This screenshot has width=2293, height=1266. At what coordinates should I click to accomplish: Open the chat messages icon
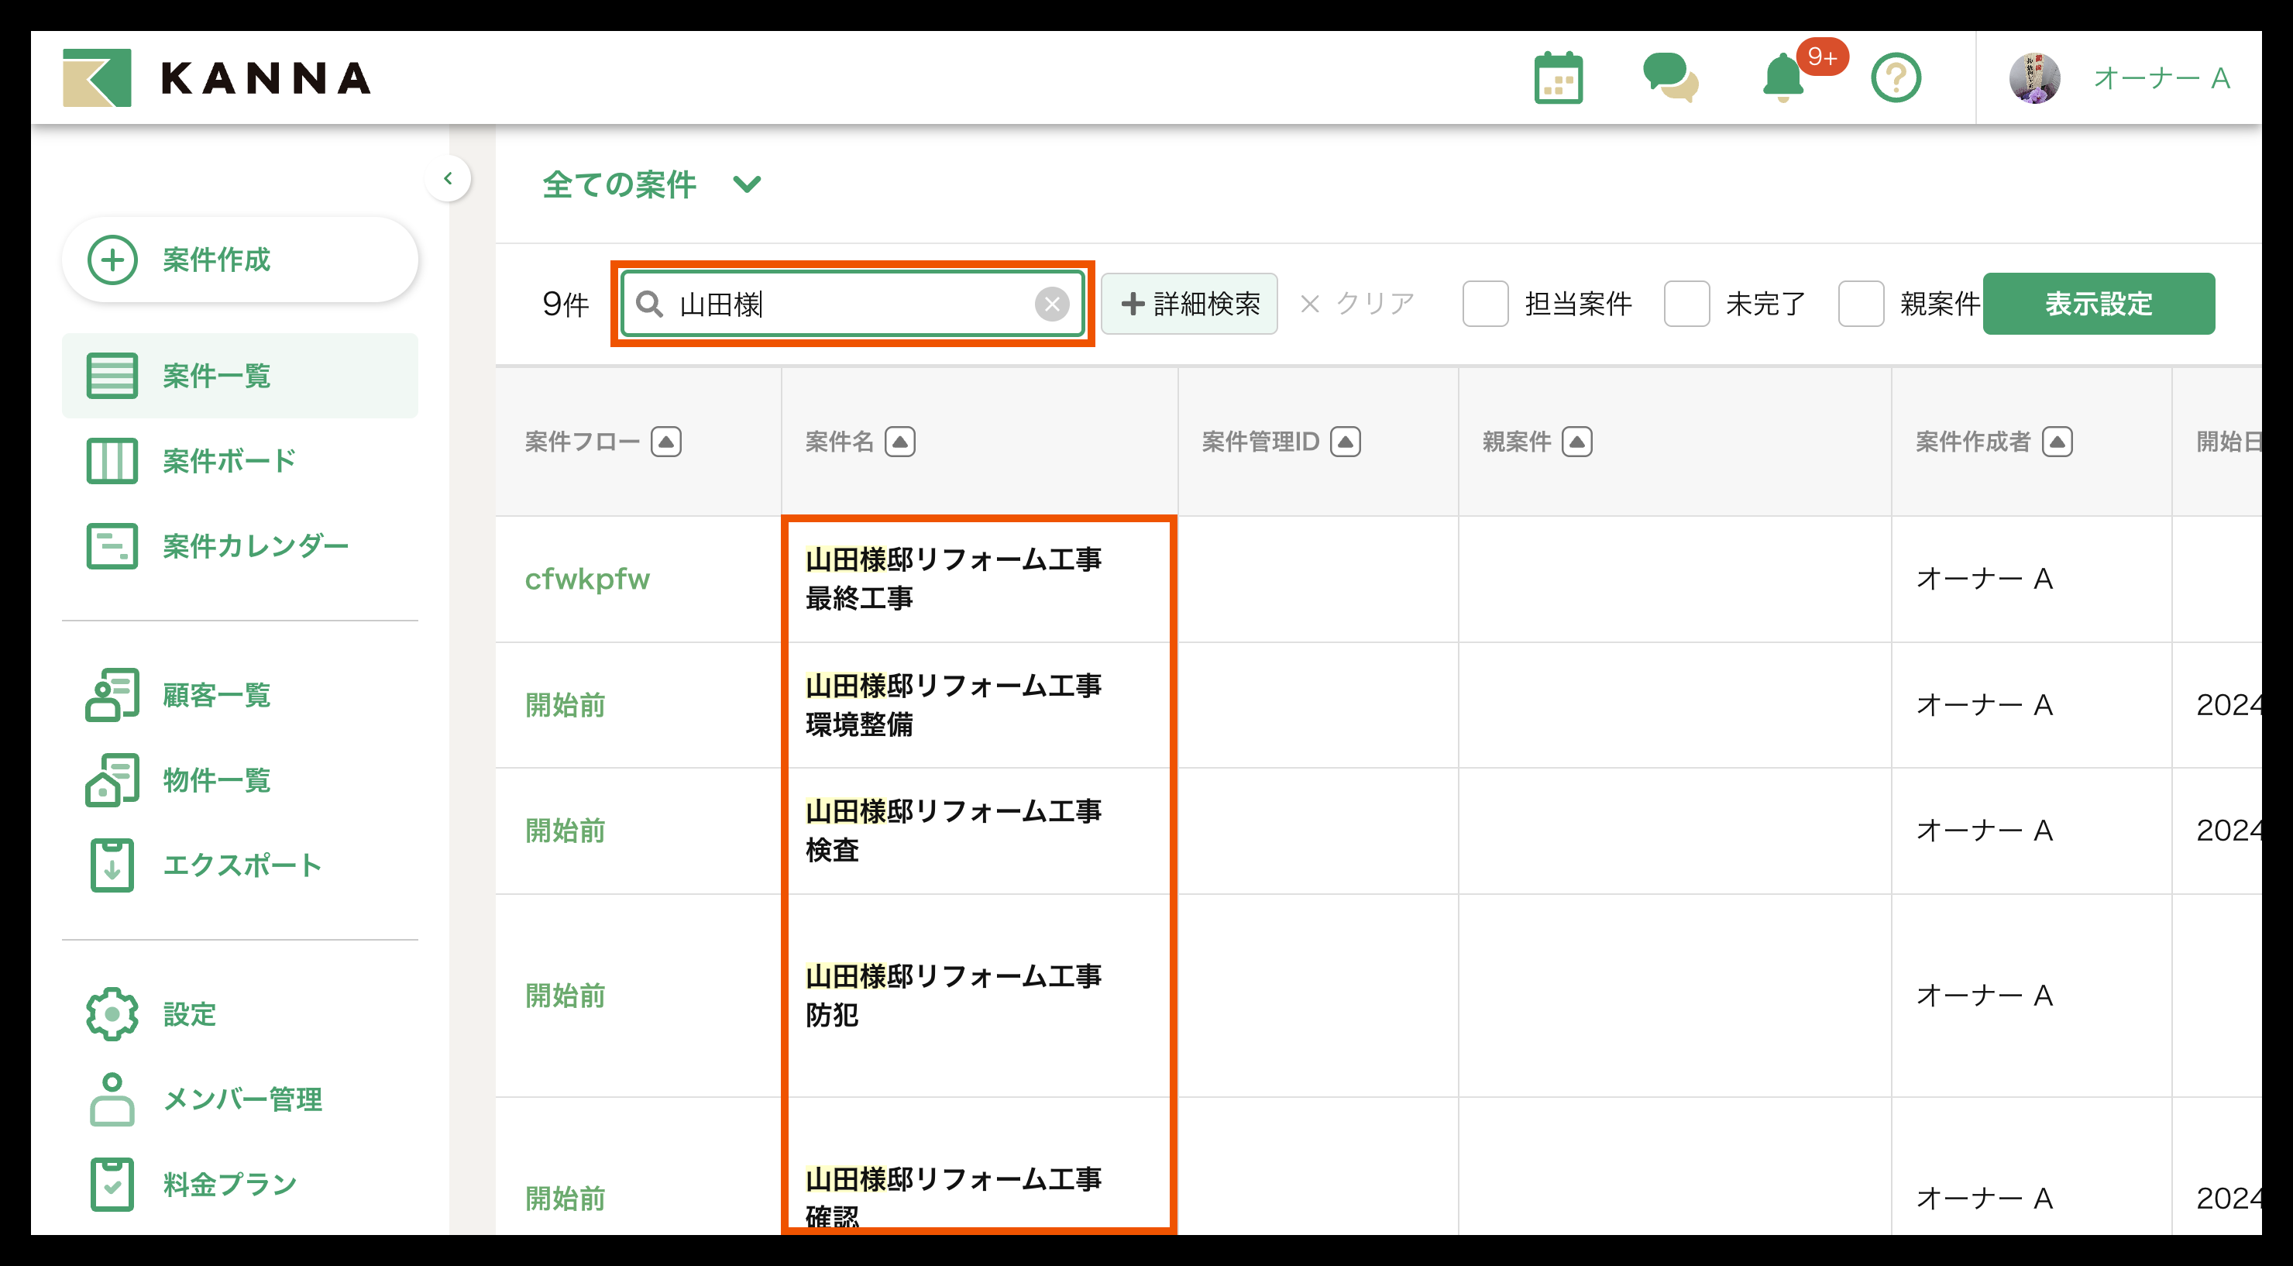(x=1670, y=78)
